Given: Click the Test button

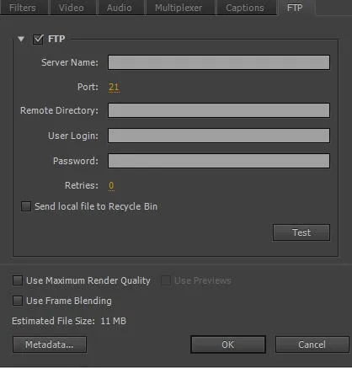Looking at the screenshot, I should 301,232.
